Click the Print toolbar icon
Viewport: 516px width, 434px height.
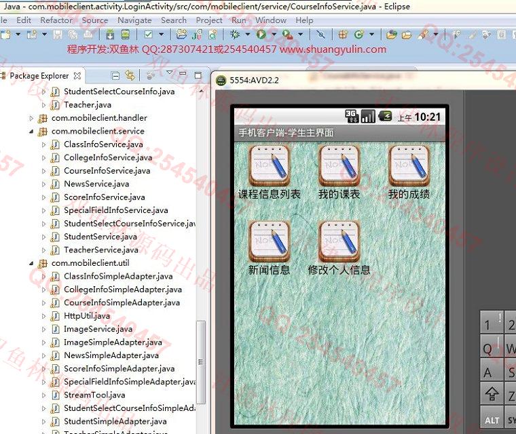pos(88,34)
